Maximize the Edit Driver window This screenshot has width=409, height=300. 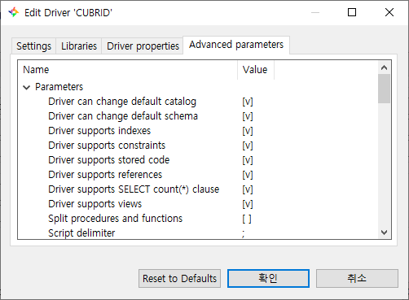point(352,12)
